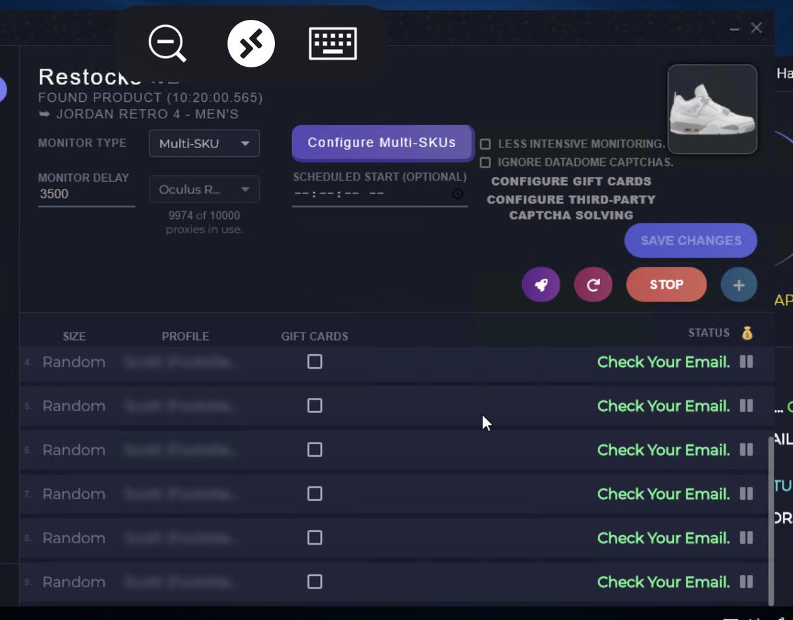The image size is (793, 620).
Task: Click the SIZE column header
Action: coord(74,336)
